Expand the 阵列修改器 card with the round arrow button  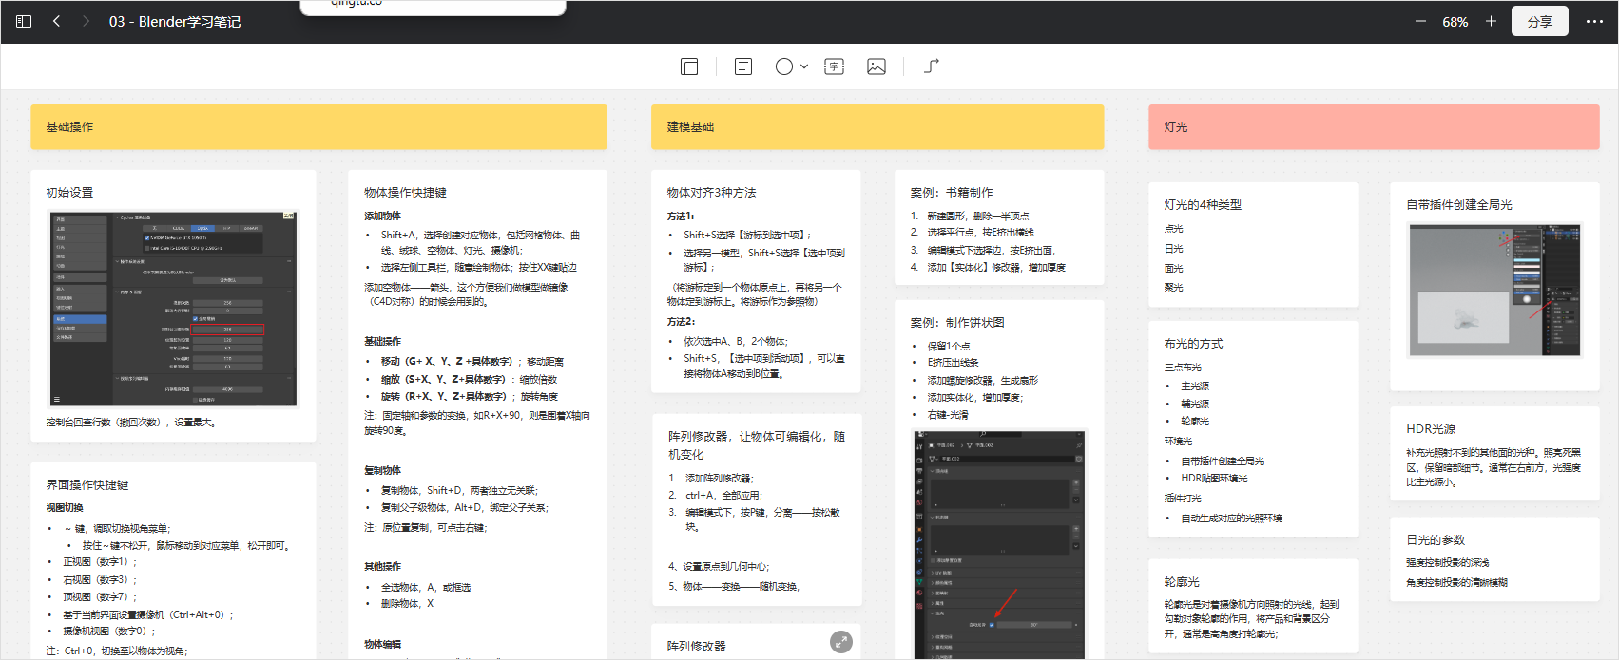[x=841, y=642]
